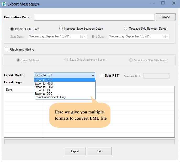180x162 pixels.
Task: Choose Export to PST from list
Action: 43,80
